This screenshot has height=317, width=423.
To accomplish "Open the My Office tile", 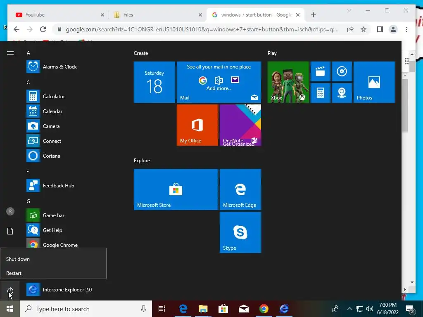I will (197, 125).
